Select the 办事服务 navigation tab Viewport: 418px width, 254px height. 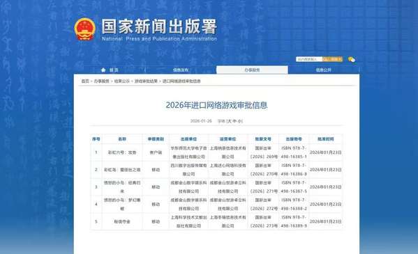[252, 70]
